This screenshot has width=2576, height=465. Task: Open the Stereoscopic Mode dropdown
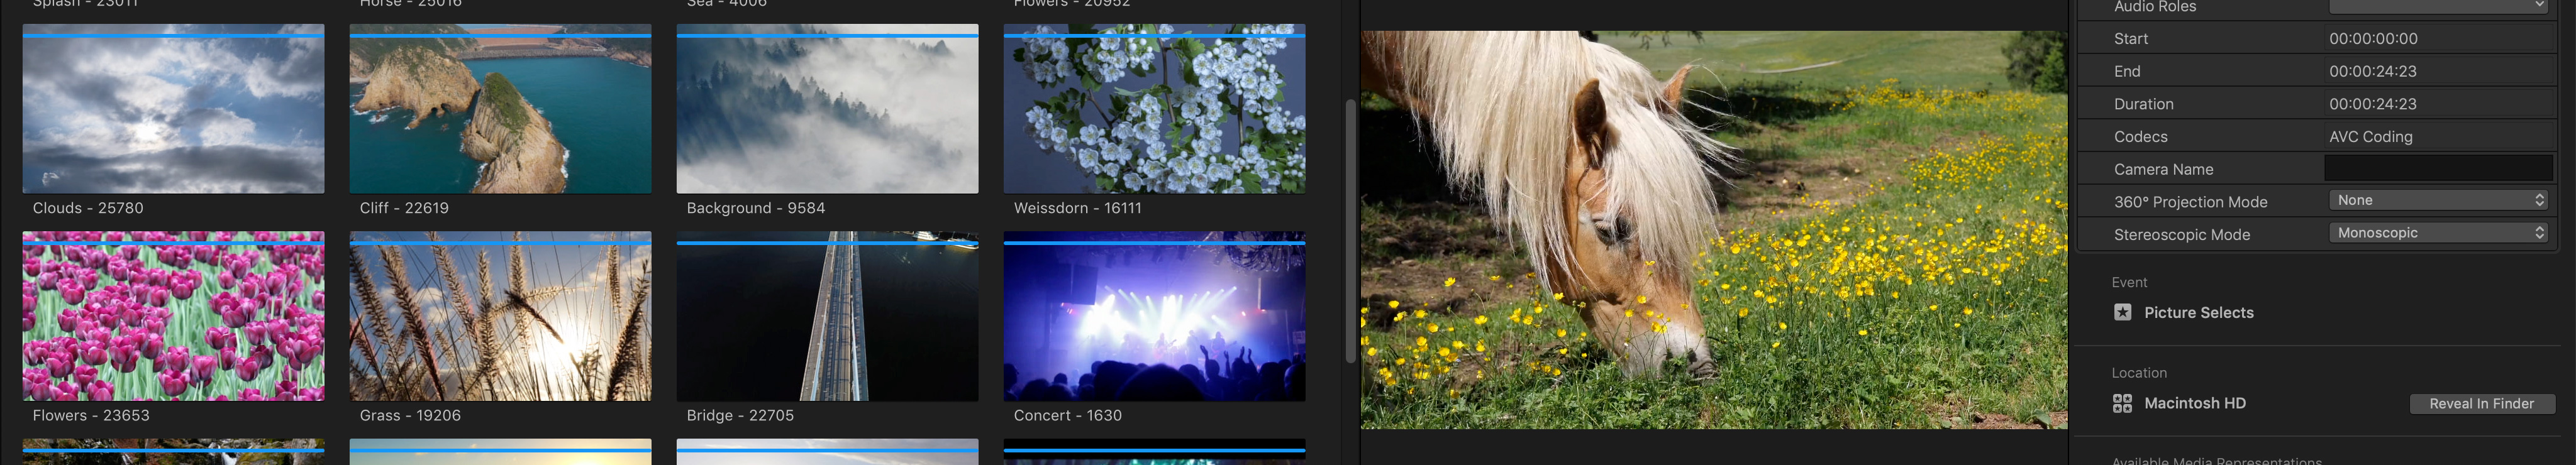point(2437,233)
